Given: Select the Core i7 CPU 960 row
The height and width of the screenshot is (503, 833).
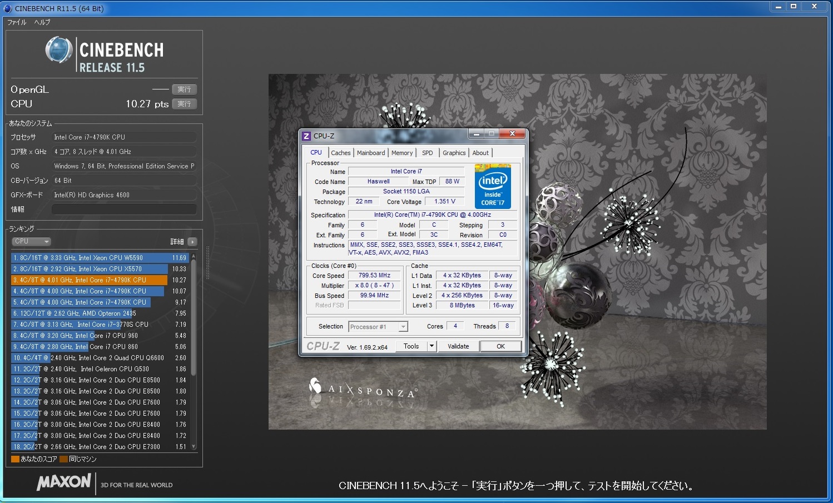Looking at the screenshot, I should pos(100,336).
